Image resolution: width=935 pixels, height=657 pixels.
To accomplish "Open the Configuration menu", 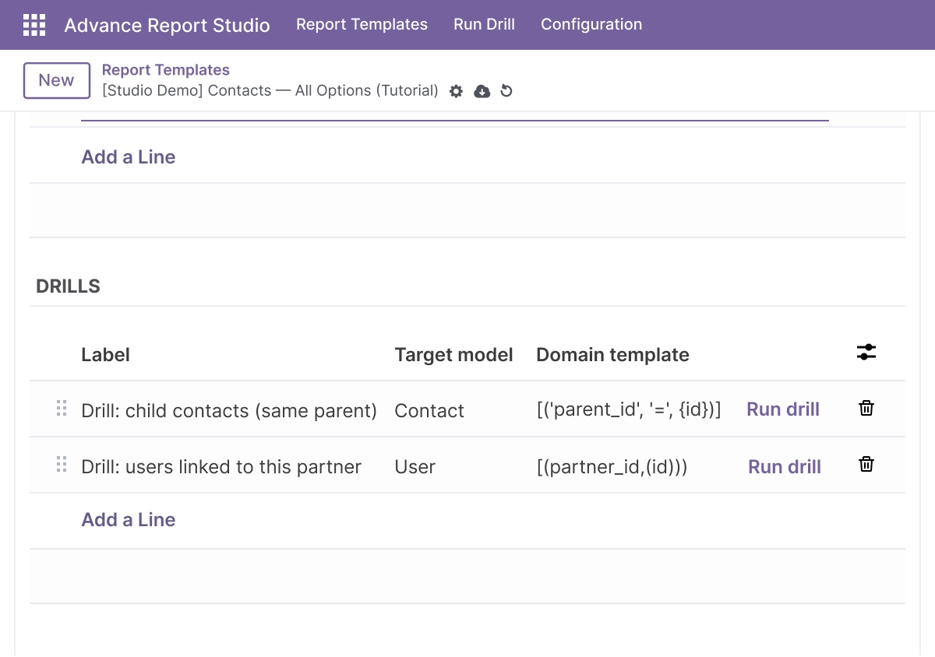I will pyautogui.click(x=591, y=24).
